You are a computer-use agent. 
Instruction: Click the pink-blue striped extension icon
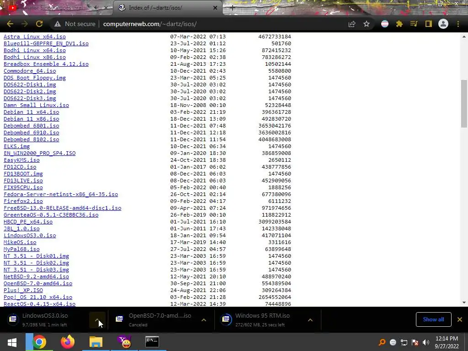[x=385, y=24]
